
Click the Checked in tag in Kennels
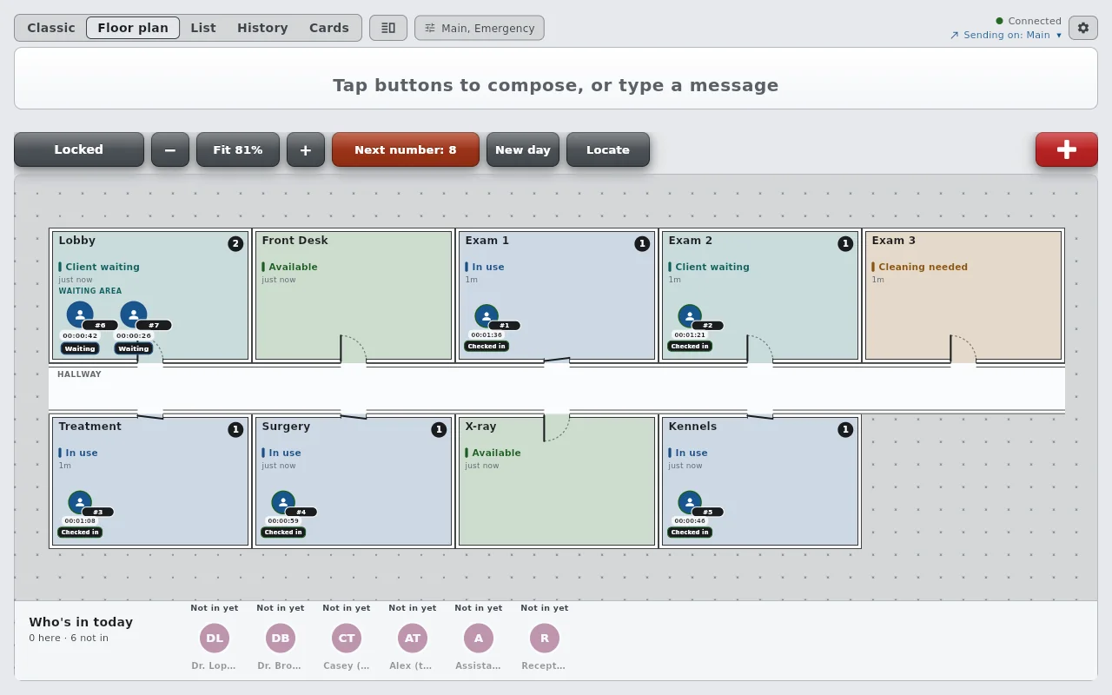690,533
